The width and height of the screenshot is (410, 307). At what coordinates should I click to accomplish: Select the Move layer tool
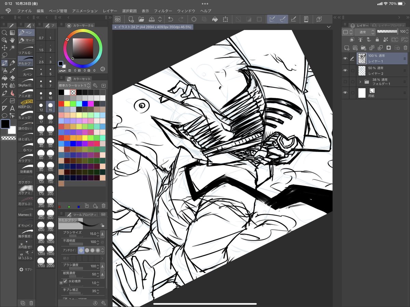[x=4, y=48]
